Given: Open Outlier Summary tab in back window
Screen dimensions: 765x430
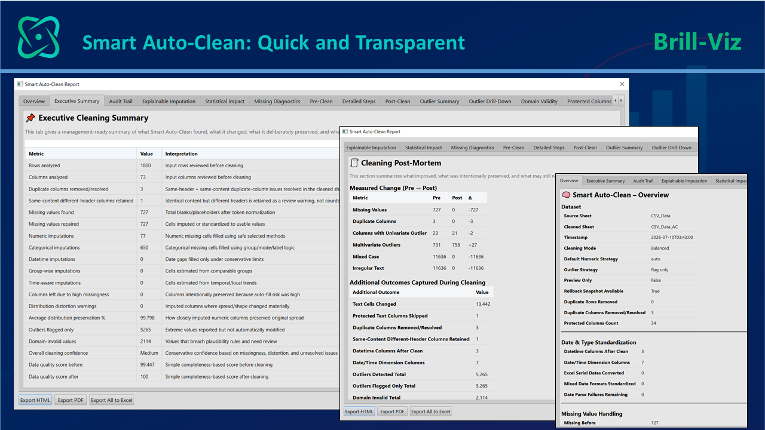Looking at the screenshot, I should coord(439,101).
